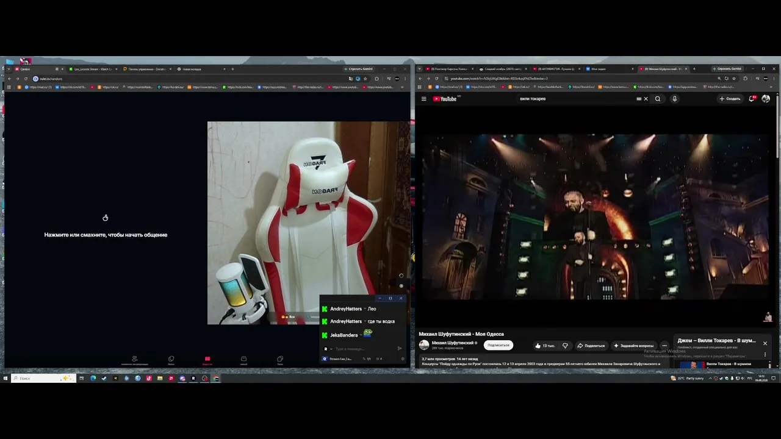Open Михаил Шуфутинский channel avatar

pos(424,345)
